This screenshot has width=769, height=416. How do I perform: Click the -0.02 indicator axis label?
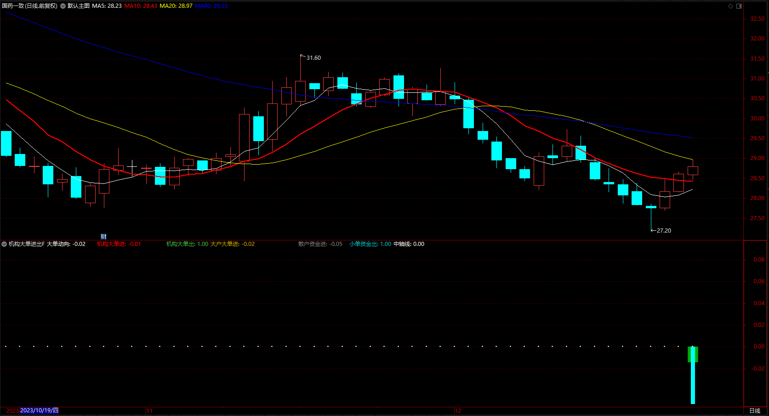[x=758, y=369]
